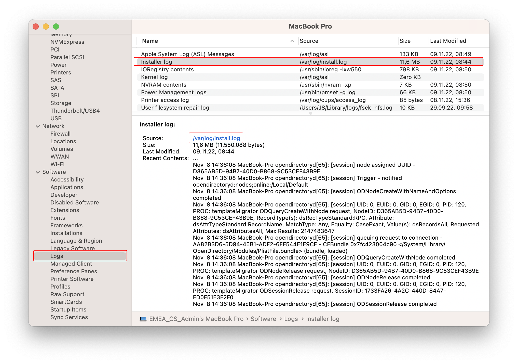
Task: Click Logs in the breadcrumb path
Action: [x=291, y=319]
